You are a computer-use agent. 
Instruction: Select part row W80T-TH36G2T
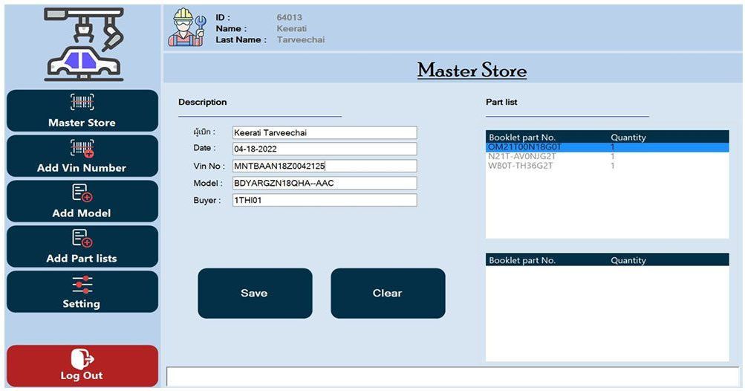click(x=607, y=166)
